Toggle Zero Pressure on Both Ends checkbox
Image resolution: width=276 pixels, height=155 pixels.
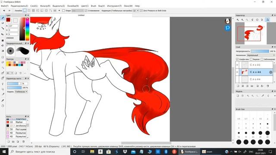(x=141, y=11)
